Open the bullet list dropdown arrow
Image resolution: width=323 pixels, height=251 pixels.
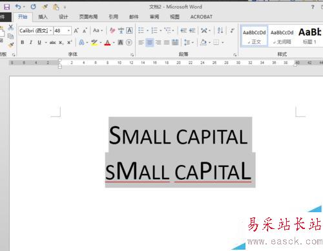147,30
